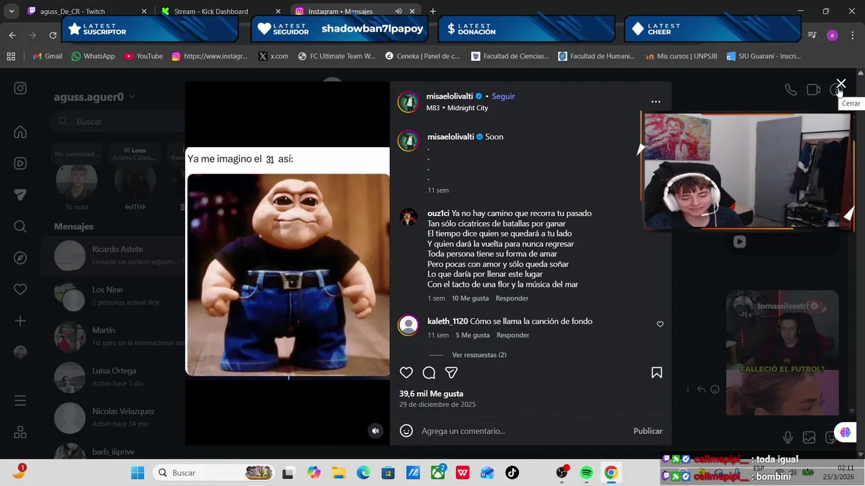Image resolution: width=865 pixels, height=486 pixels.
Task: Open profile avatar in Instagram sidebar
Action: pyautogui.click(x=20, y=352)
